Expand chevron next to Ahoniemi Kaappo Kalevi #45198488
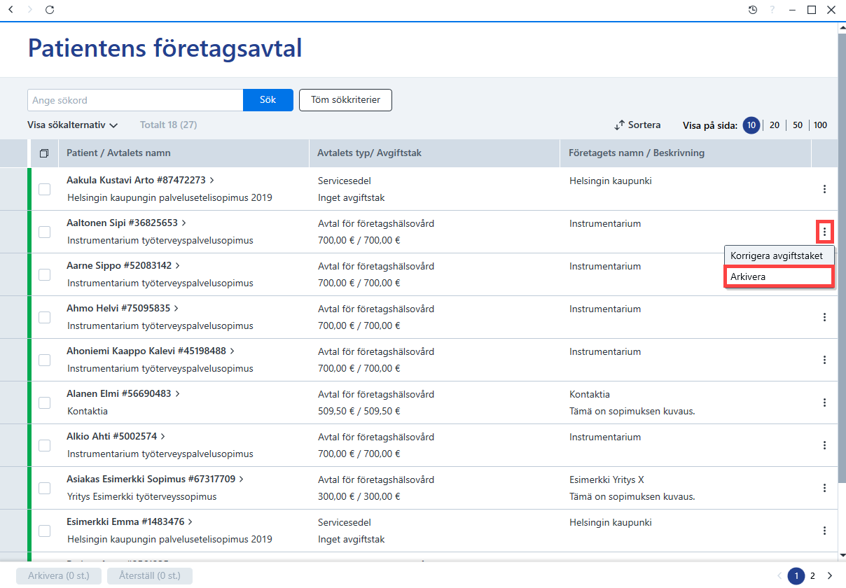The width and height of the screenshot is (846, 588). pyautogui.click(x=233, y=351)
